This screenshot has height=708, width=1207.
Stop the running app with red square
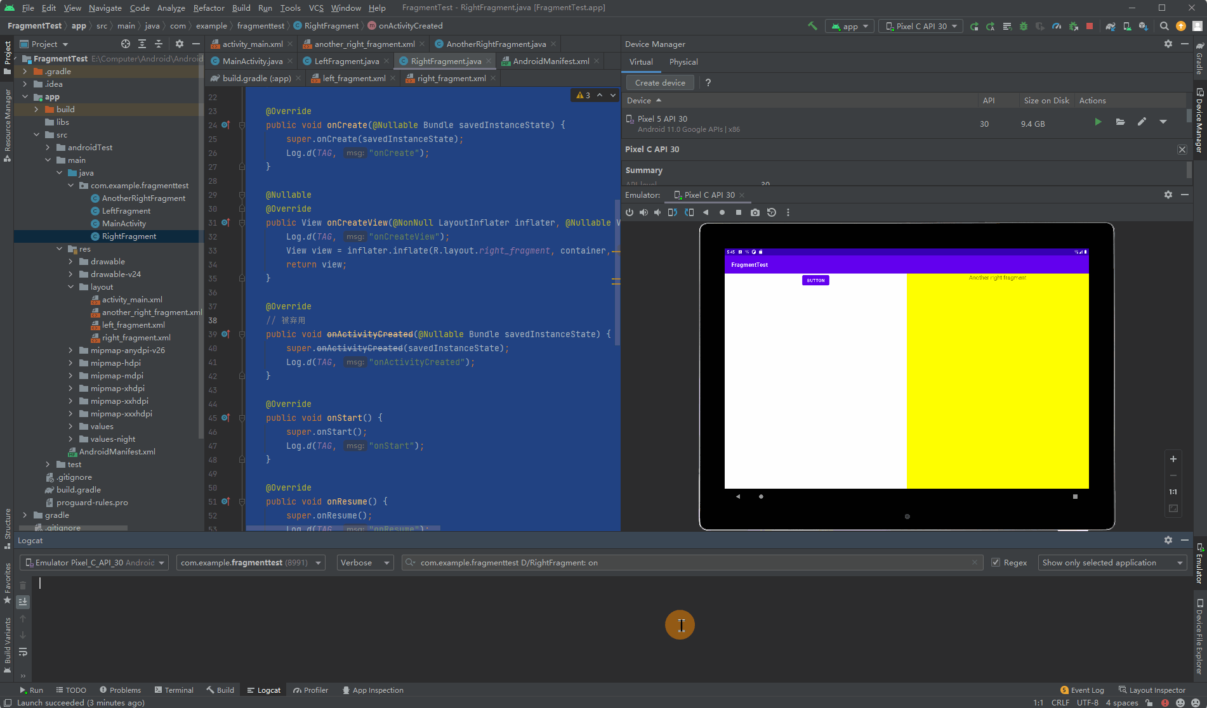pos(1090,26)
